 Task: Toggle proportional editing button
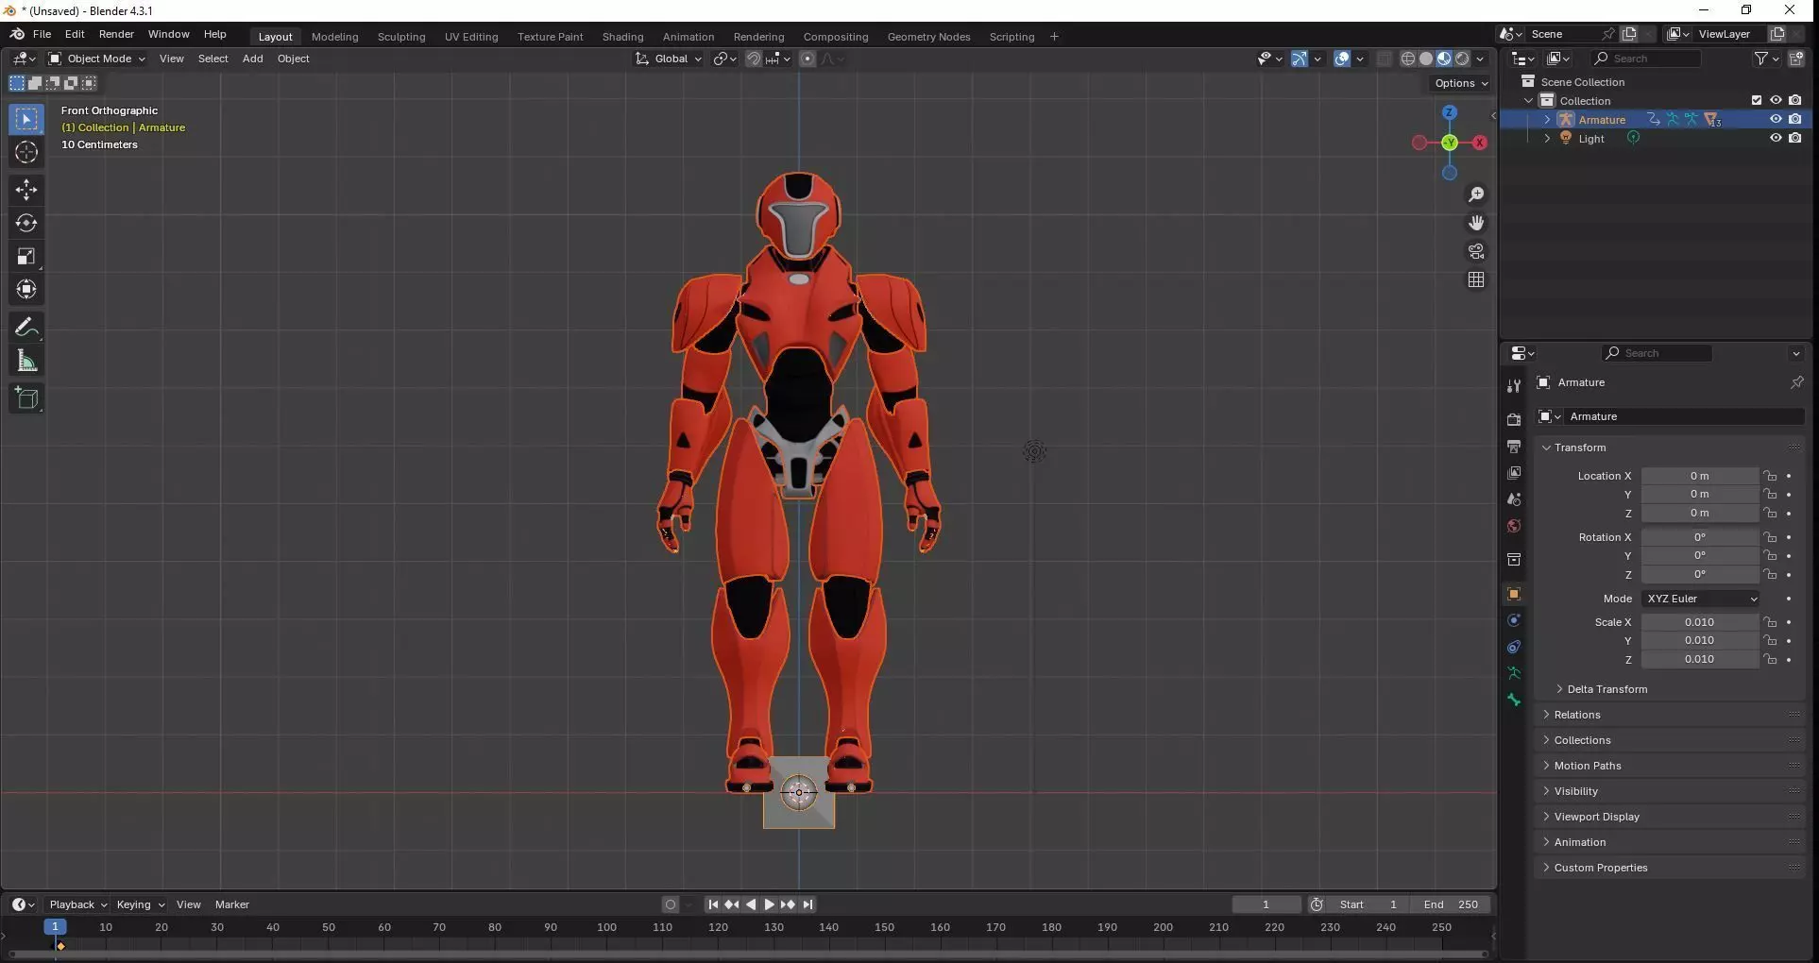coord(807,59)
